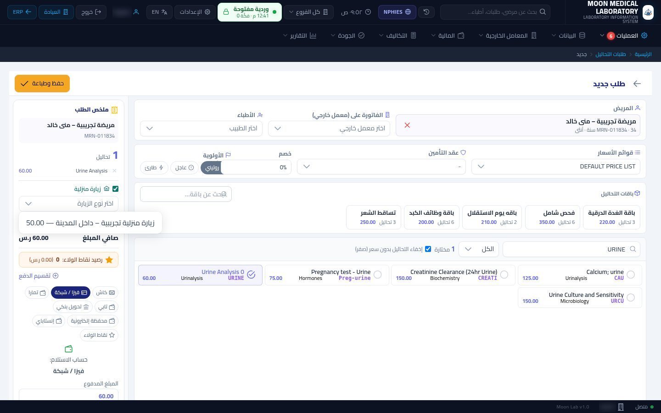Choose home visit option داخل المدينة 50.00
The image size is (661, 413).
(x=90, y=223)
